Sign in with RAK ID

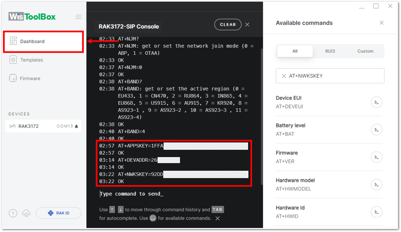click(59, 213)
